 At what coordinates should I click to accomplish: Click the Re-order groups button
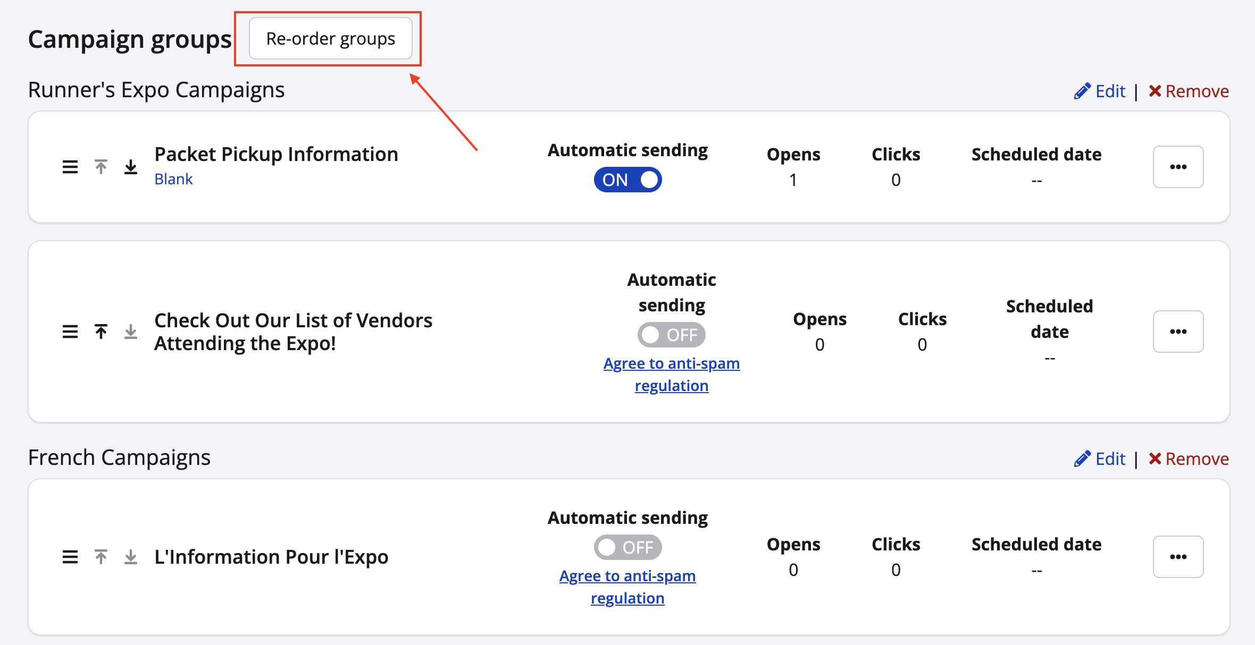[x=330, y=39]
